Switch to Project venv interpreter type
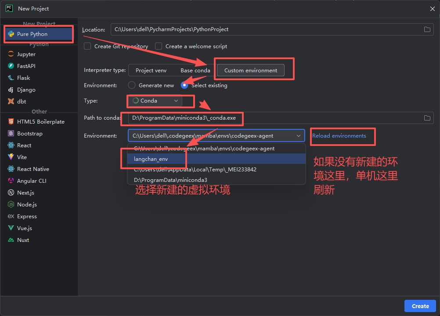Screen dimensions: 440x316 (151, 70)
